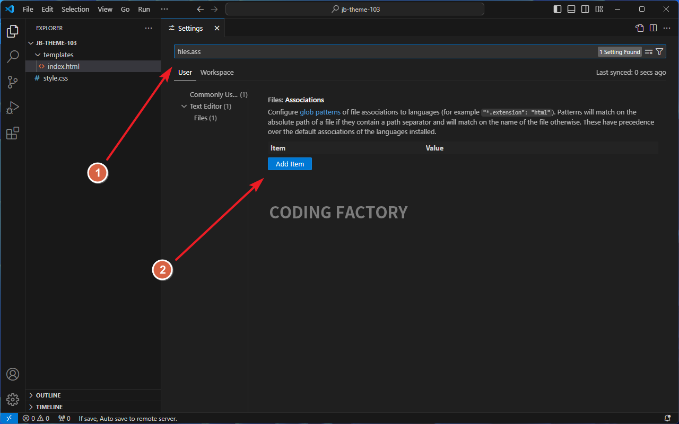Open the Customize Layout icon
The image size is (679, 424).
599,9
